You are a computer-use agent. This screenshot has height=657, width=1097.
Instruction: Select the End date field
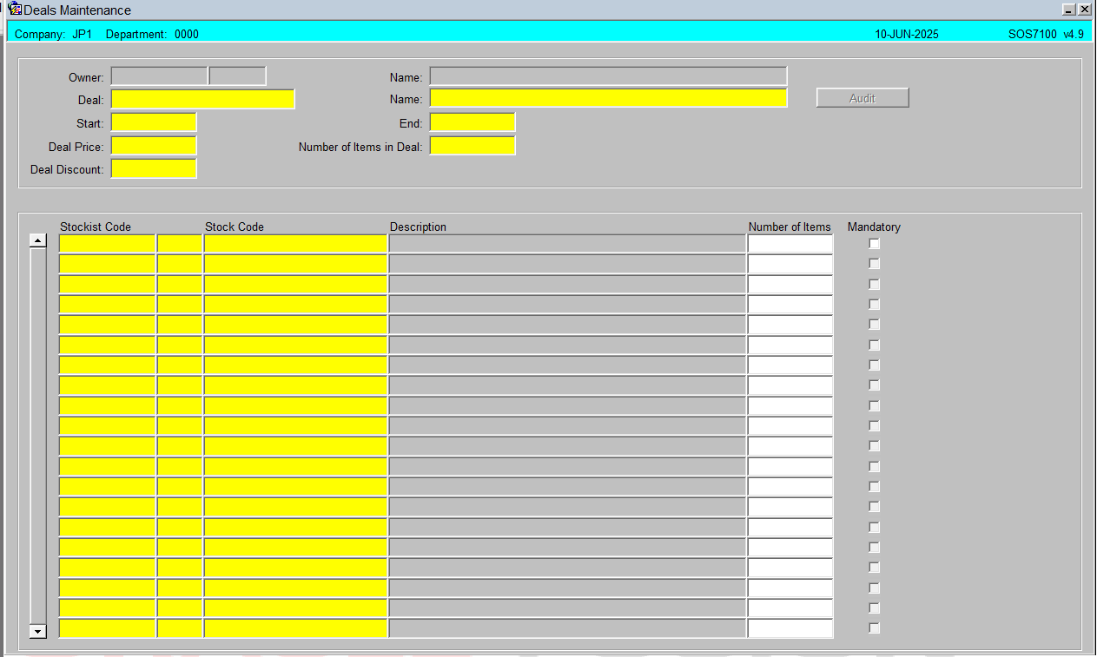[x=473, y=122]
